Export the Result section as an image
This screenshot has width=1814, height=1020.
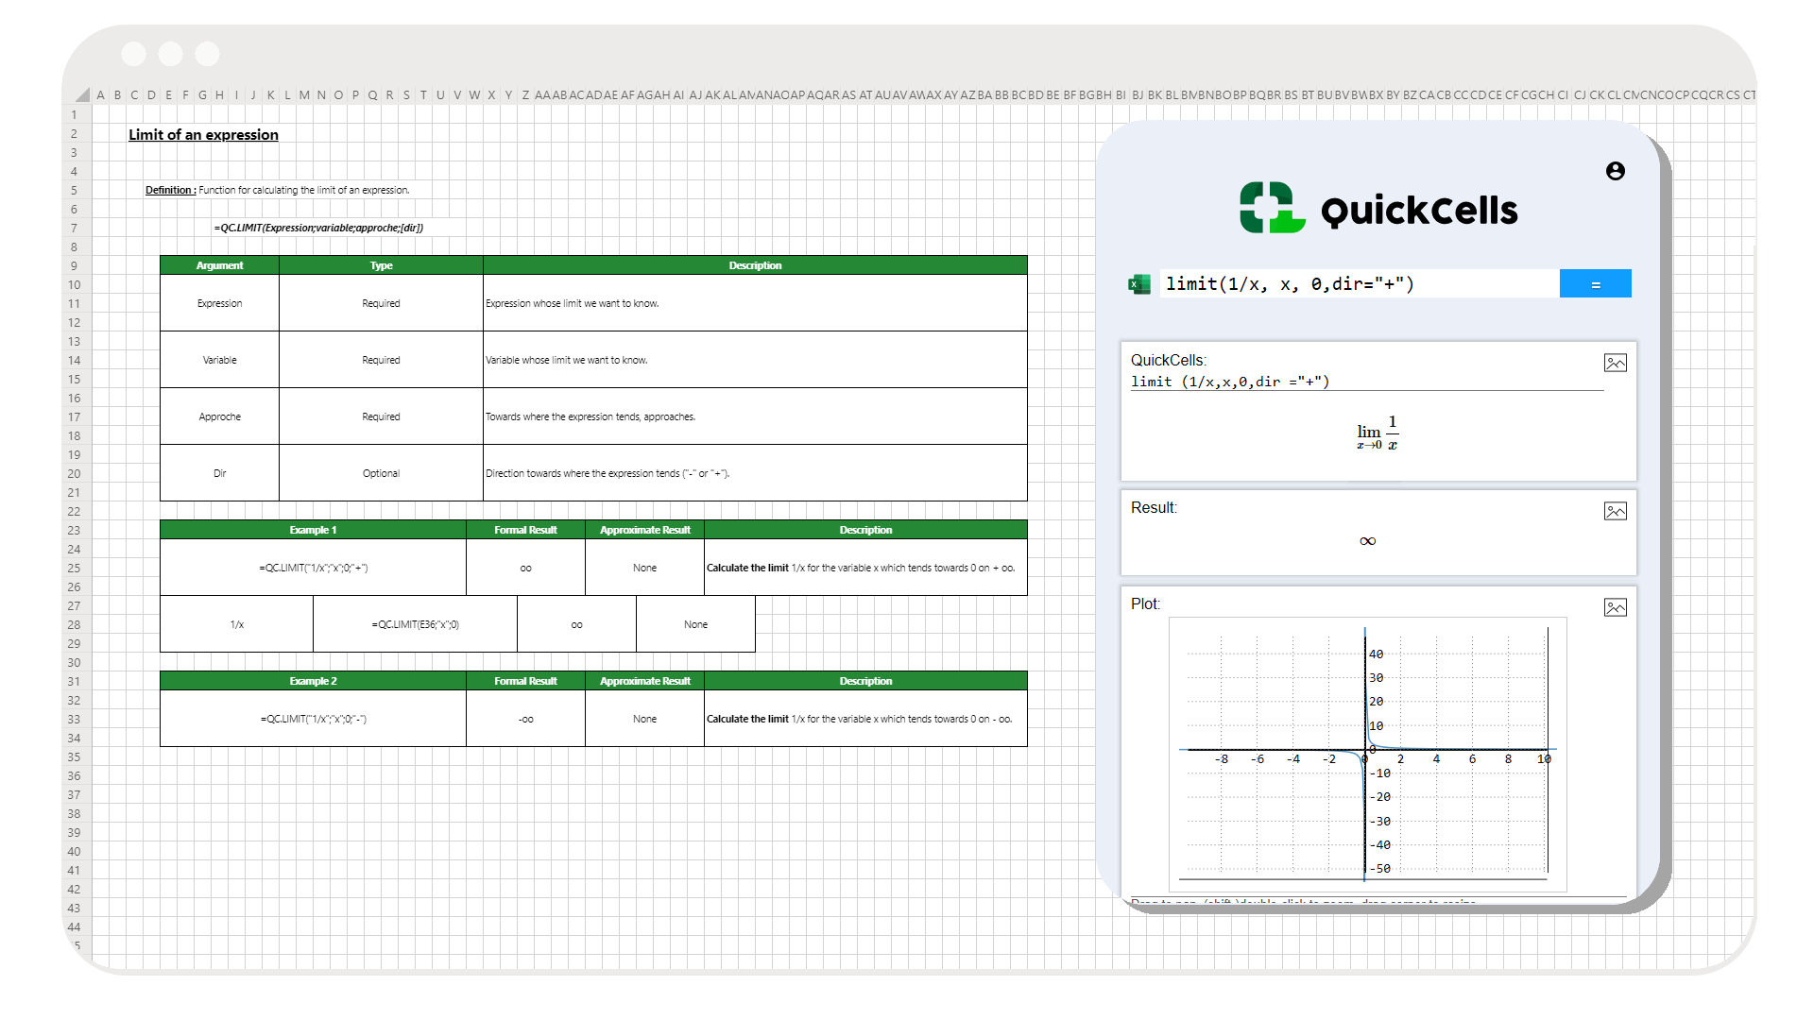pyautogui.click(x=1616, y=511)
